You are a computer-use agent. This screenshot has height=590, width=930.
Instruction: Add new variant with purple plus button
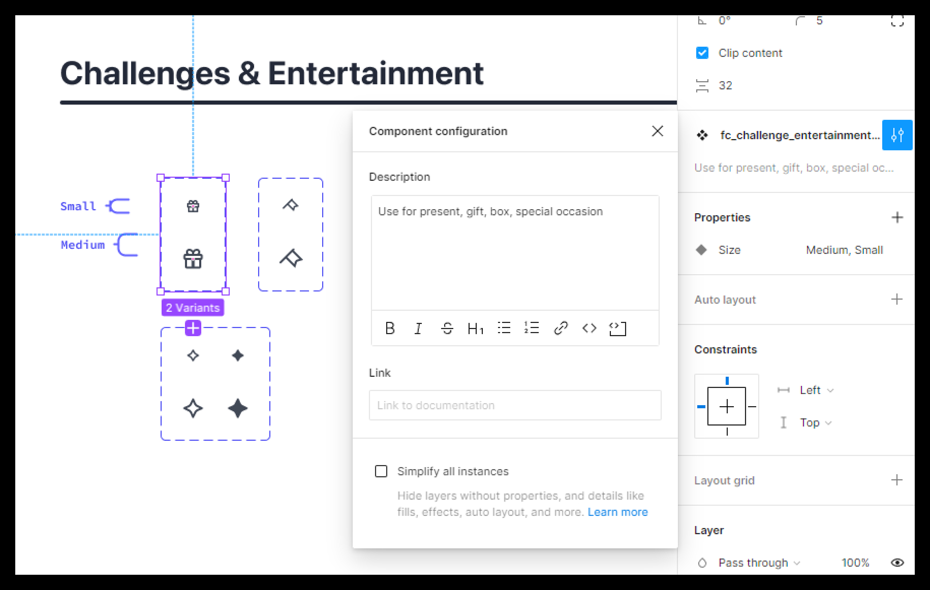pos(193,328)
